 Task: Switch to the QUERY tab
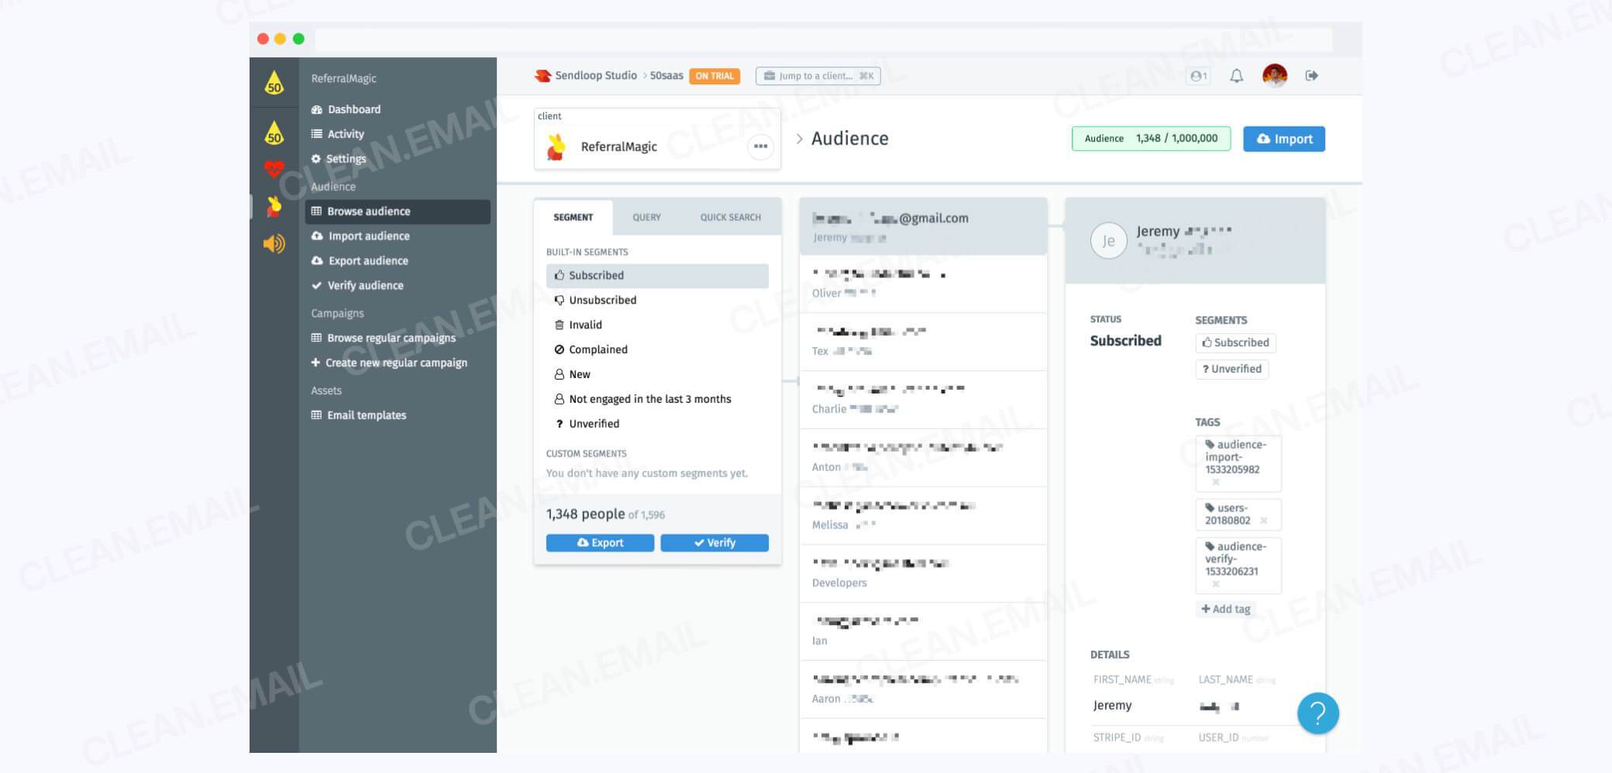(x=646, y=218)
